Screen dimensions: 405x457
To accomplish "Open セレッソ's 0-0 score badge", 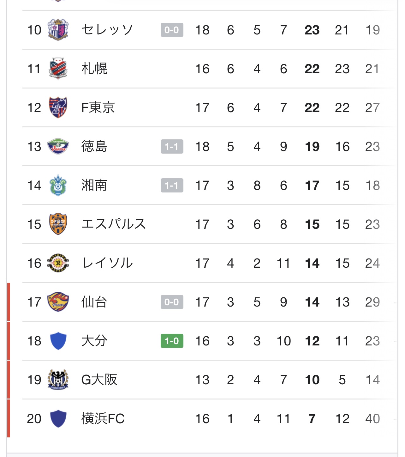I will 172,30.
